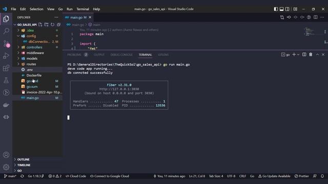The height and width of the screenshot is (184, 328).
Task: Kill the terminal with trash icon
Action: [x=311, y=55]
